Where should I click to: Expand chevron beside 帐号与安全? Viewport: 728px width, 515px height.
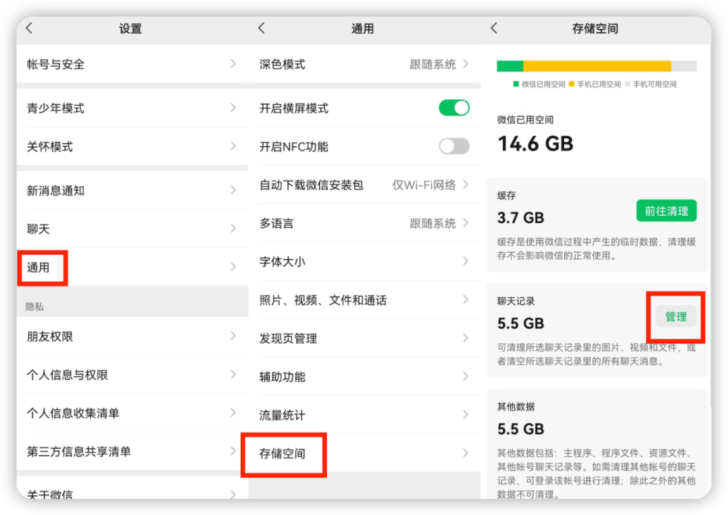(233, 63)
